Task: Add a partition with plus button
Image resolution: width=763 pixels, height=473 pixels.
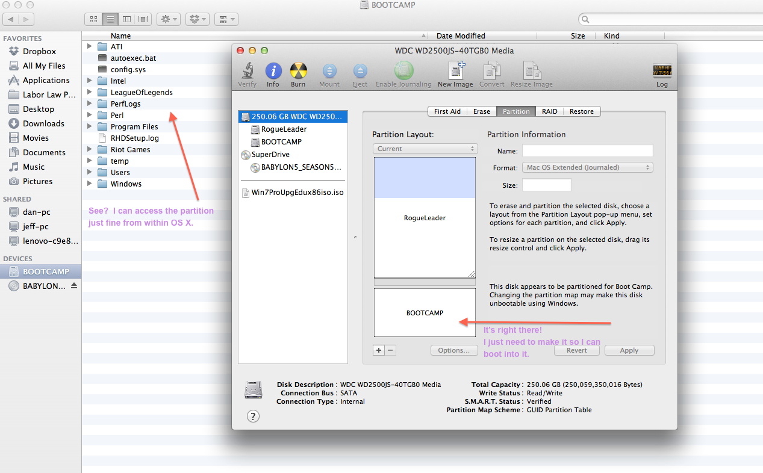Action: 379,350
